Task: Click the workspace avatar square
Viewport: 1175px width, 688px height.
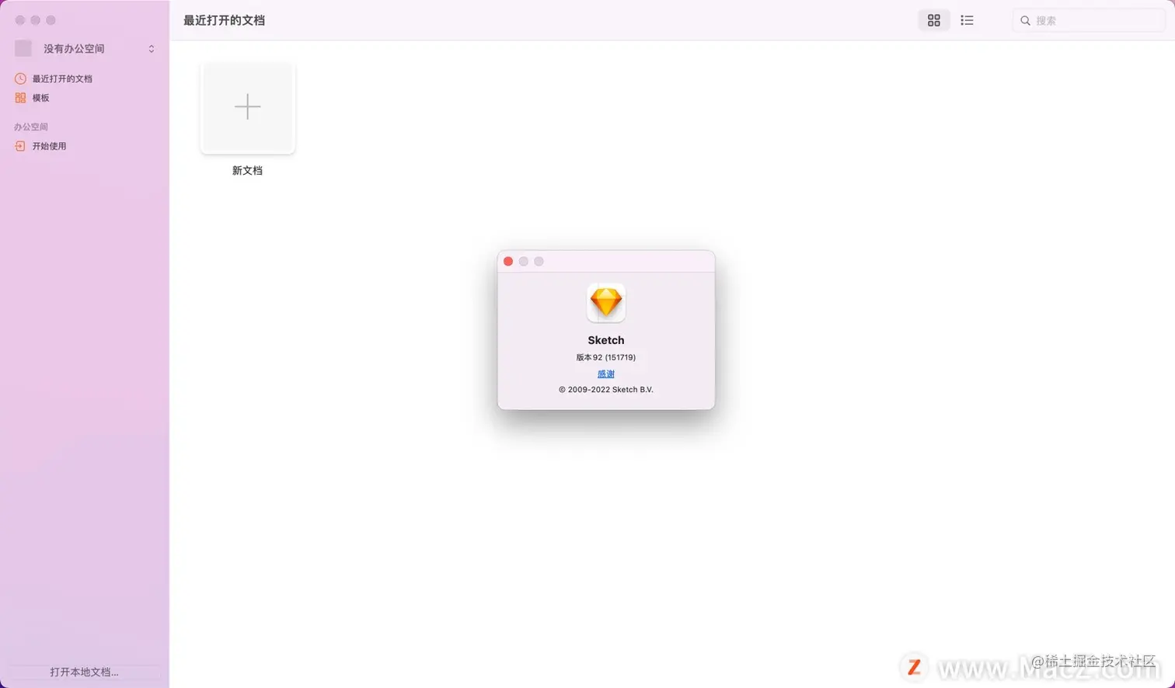Action: [23, 49]
